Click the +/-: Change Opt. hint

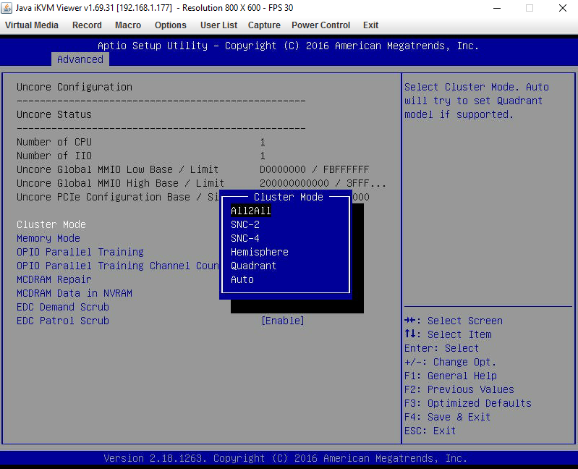[x=451, y=362]
